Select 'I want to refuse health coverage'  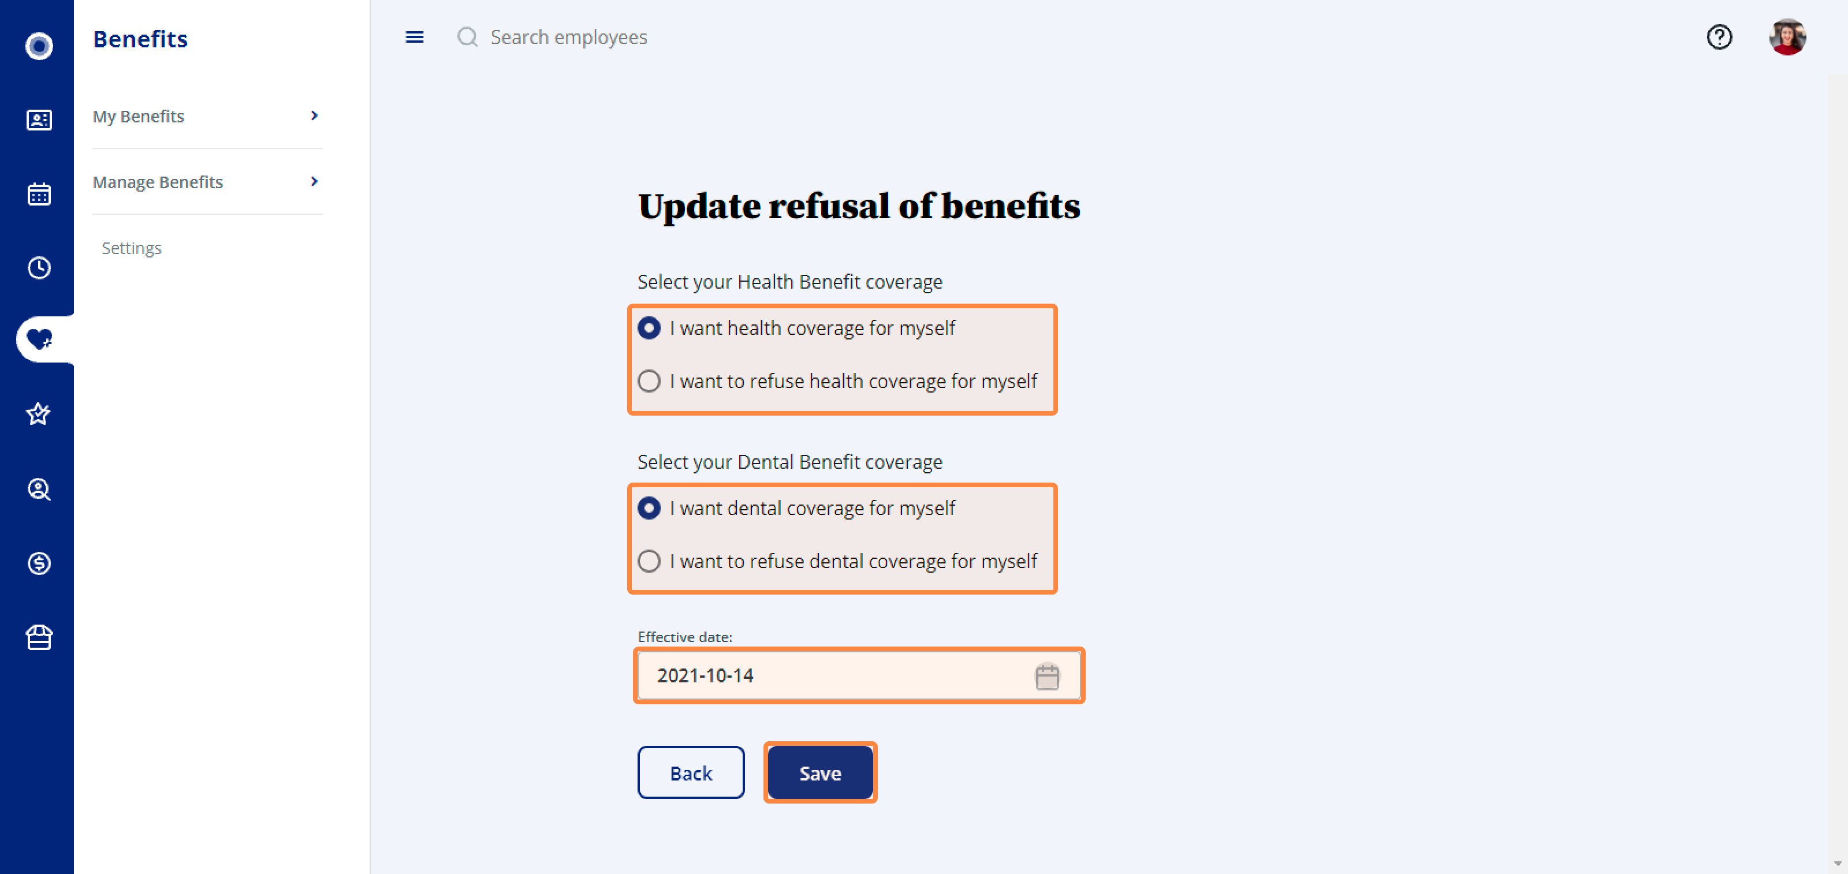click(x=649, y=381)
